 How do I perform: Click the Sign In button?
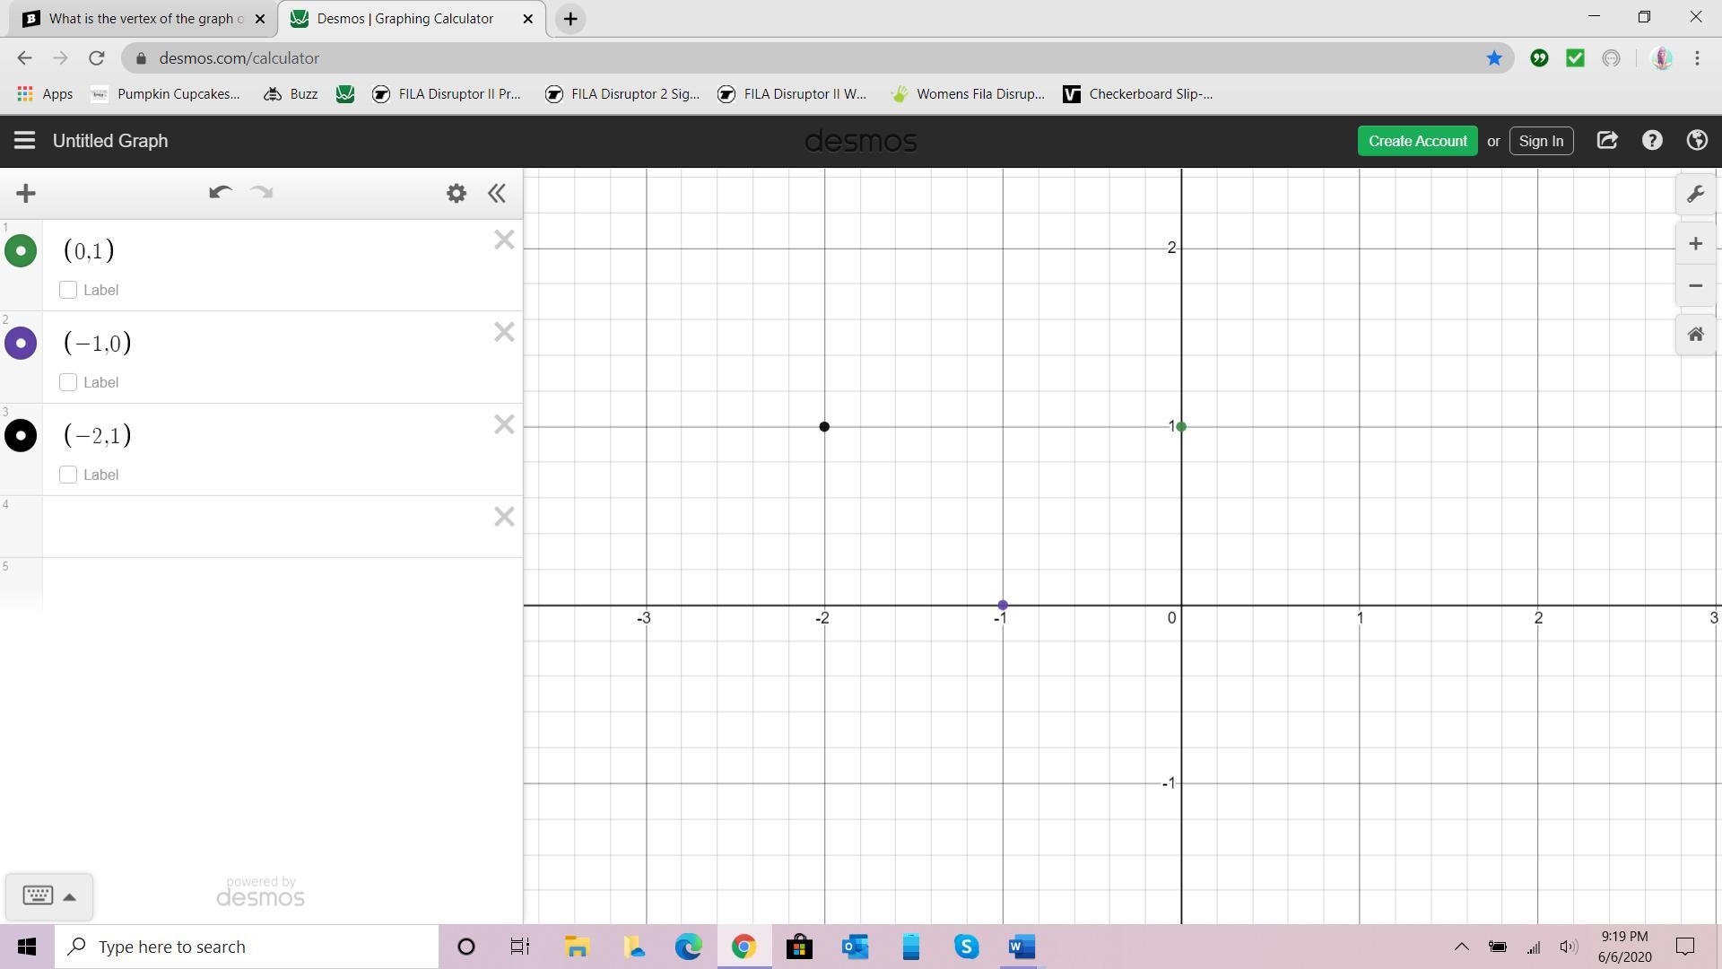[x=1541, y=141]
